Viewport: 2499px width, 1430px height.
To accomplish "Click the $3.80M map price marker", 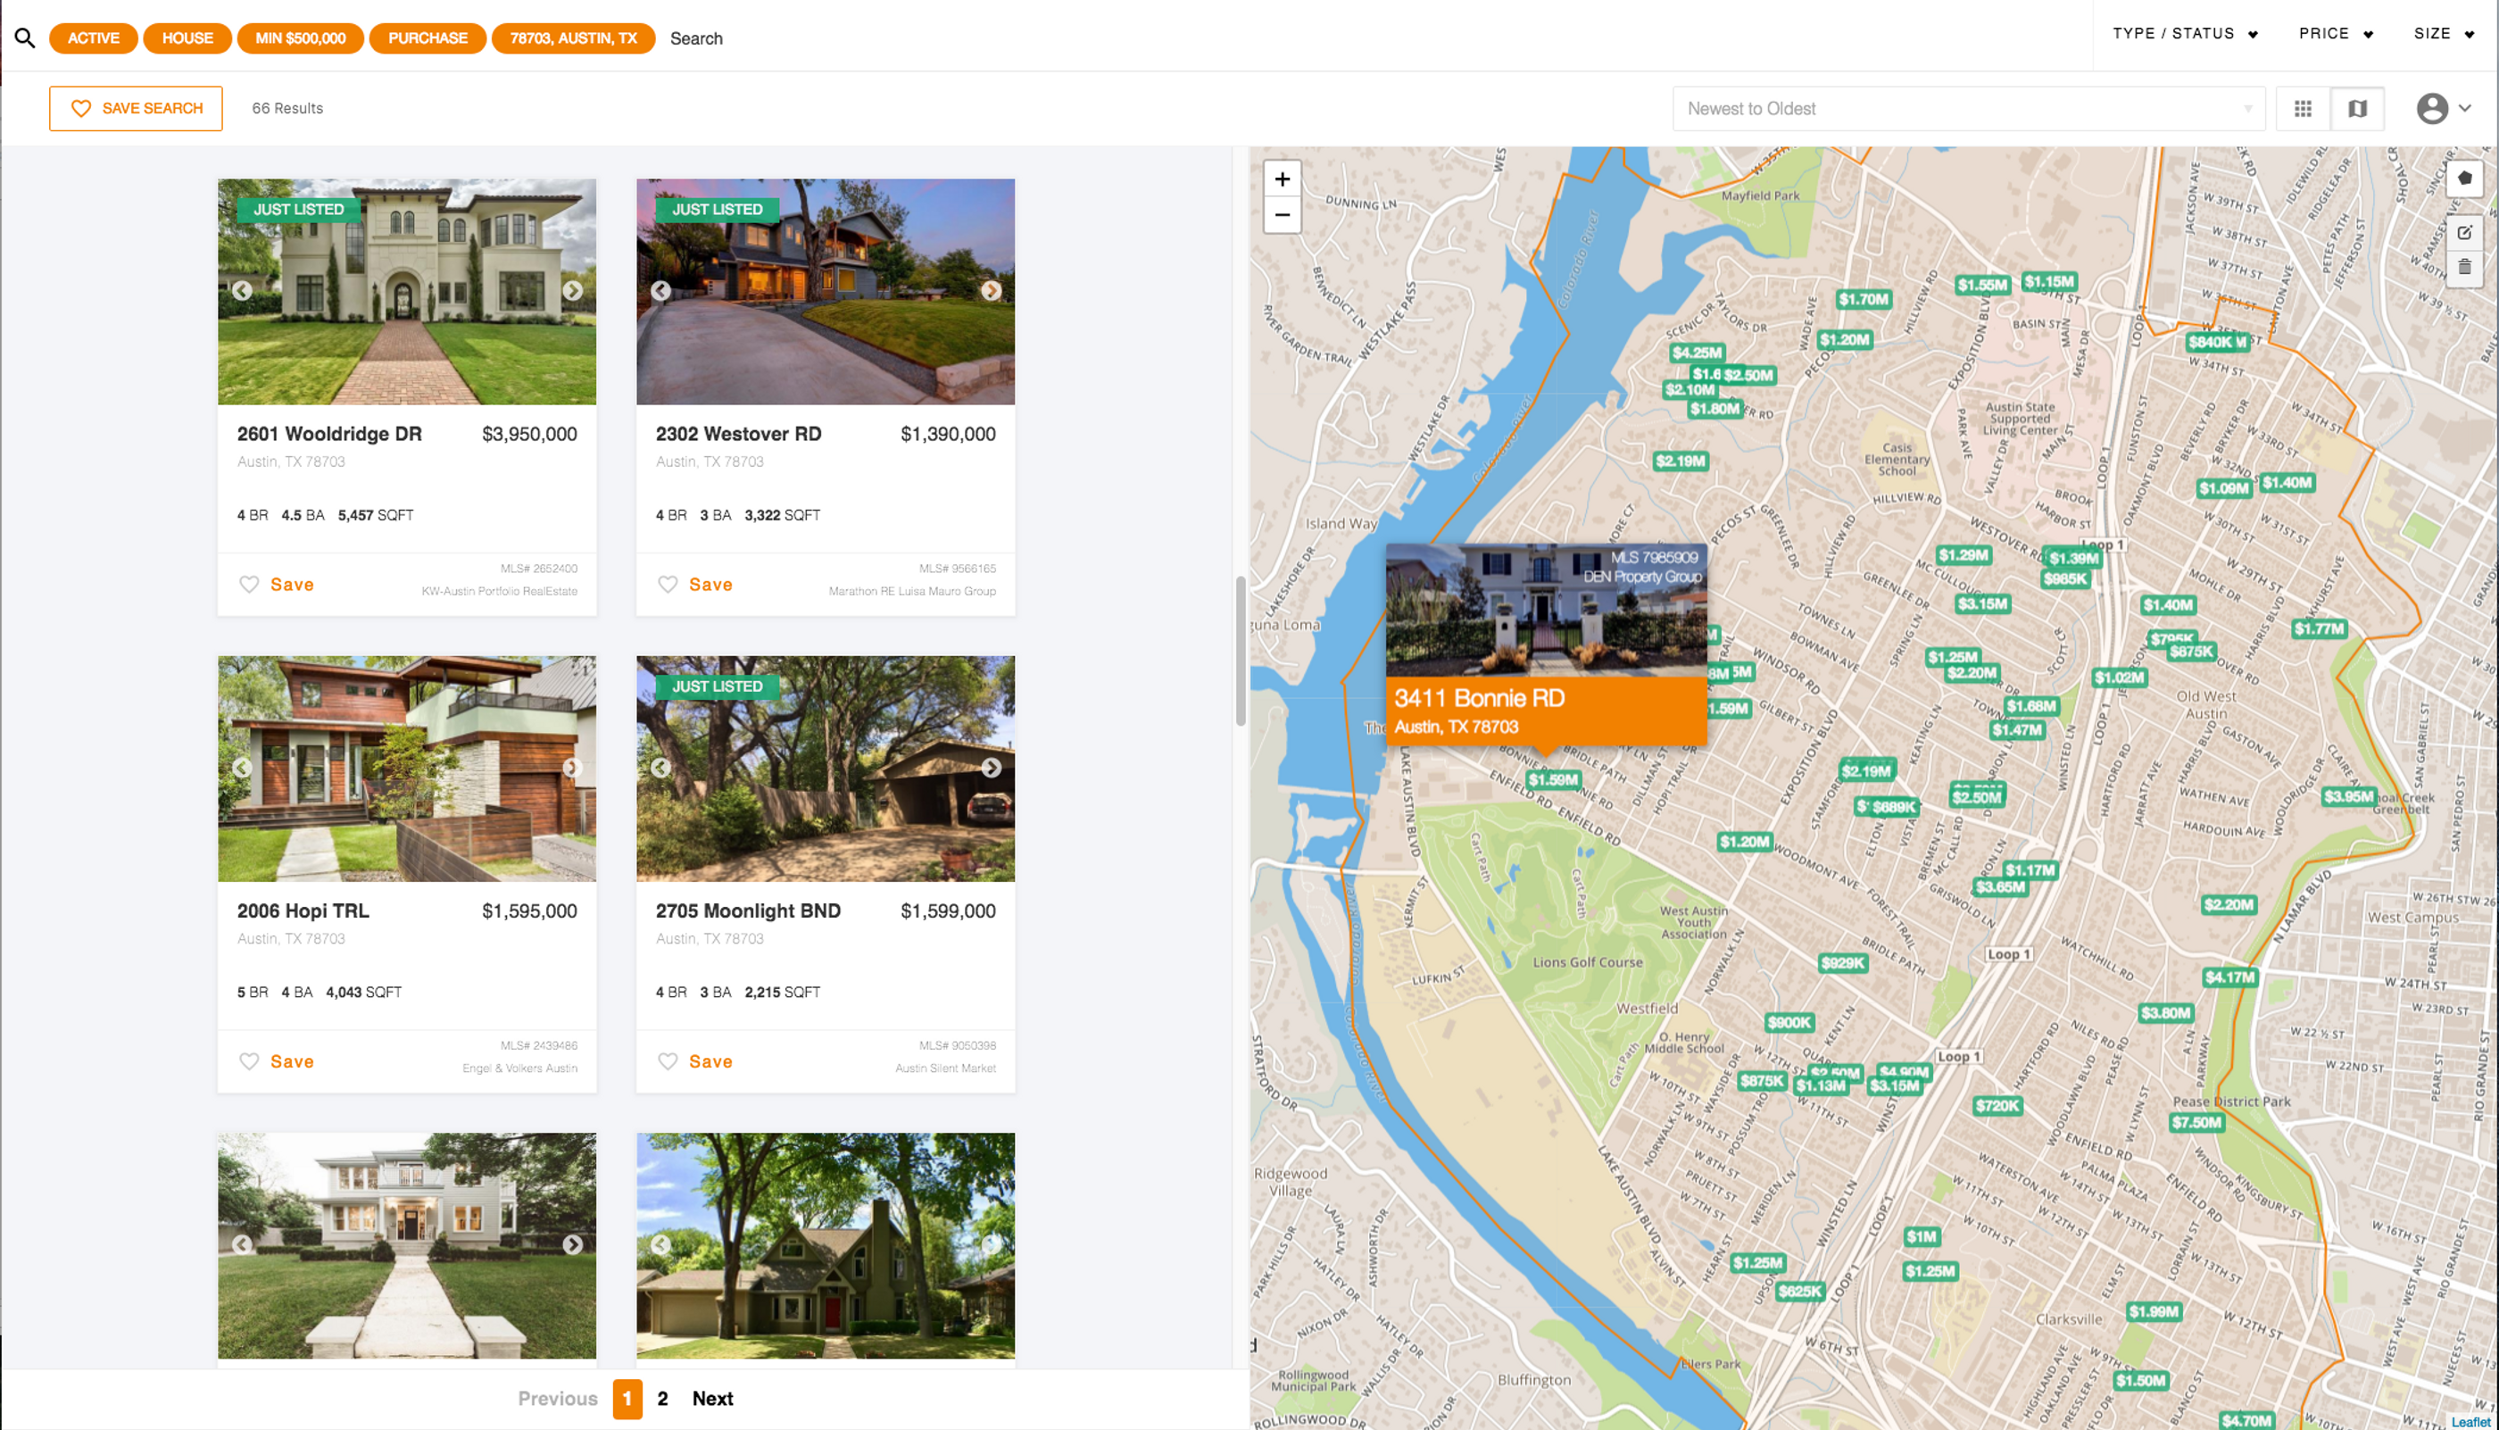I will [x=2165, y=1013].
